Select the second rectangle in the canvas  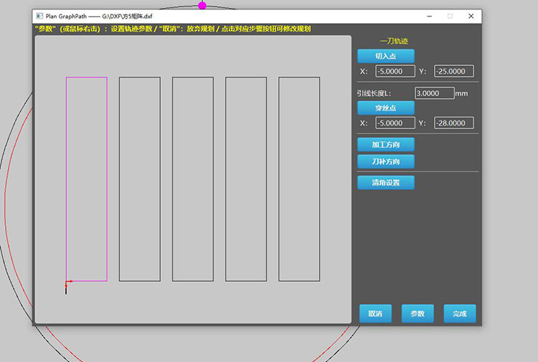coord(140,179)
